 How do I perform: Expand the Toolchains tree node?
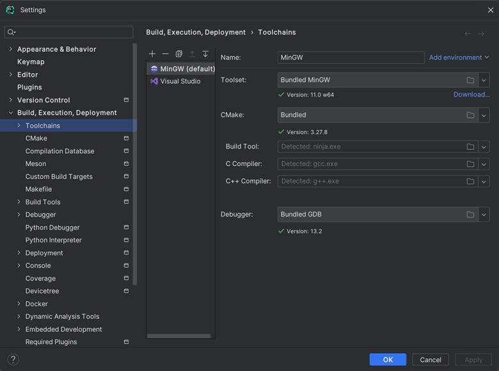click(19, 126)
